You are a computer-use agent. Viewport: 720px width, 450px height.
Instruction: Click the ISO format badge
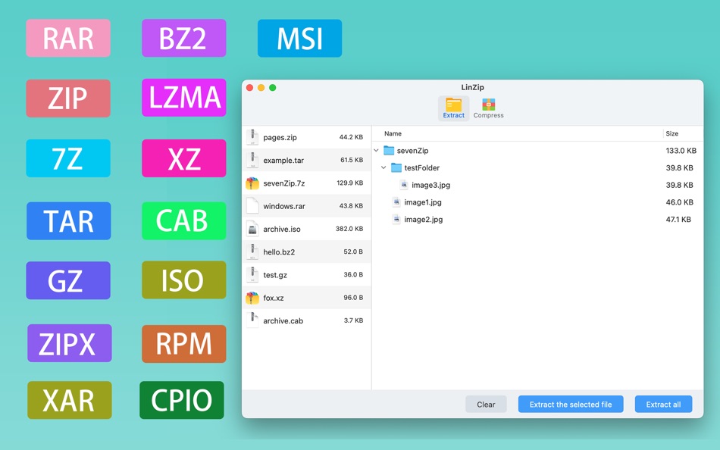183,280
